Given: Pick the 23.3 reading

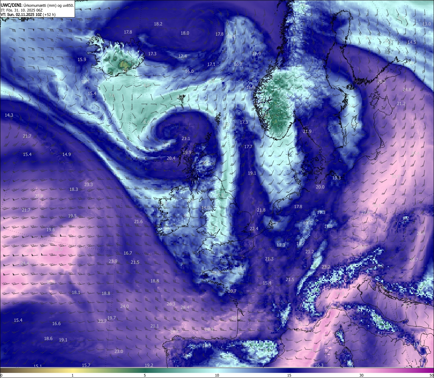Looking at the screenshot, I should pyautogui.click(x=88, y=184).
